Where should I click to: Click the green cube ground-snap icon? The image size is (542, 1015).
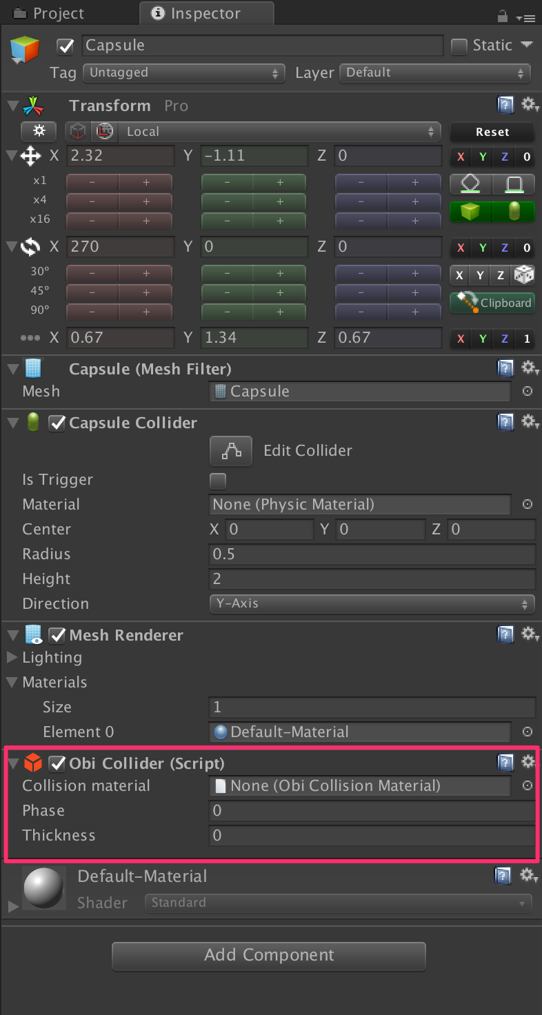coord(470,212)
